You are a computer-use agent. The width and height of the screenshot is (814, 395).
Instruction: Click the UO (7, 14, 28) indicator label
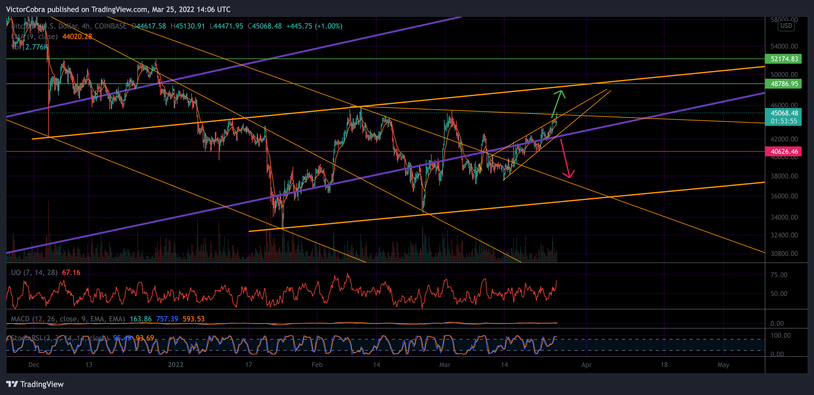click(34, 272)
